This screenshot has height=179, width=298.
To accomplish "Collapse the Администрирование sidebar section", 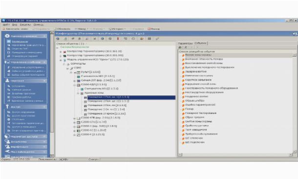I will click(44, 36).
